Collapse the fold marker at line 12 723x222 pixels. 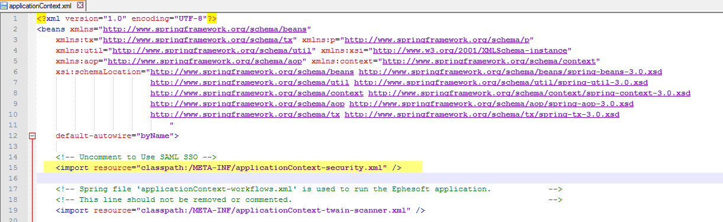pos(32,136)
